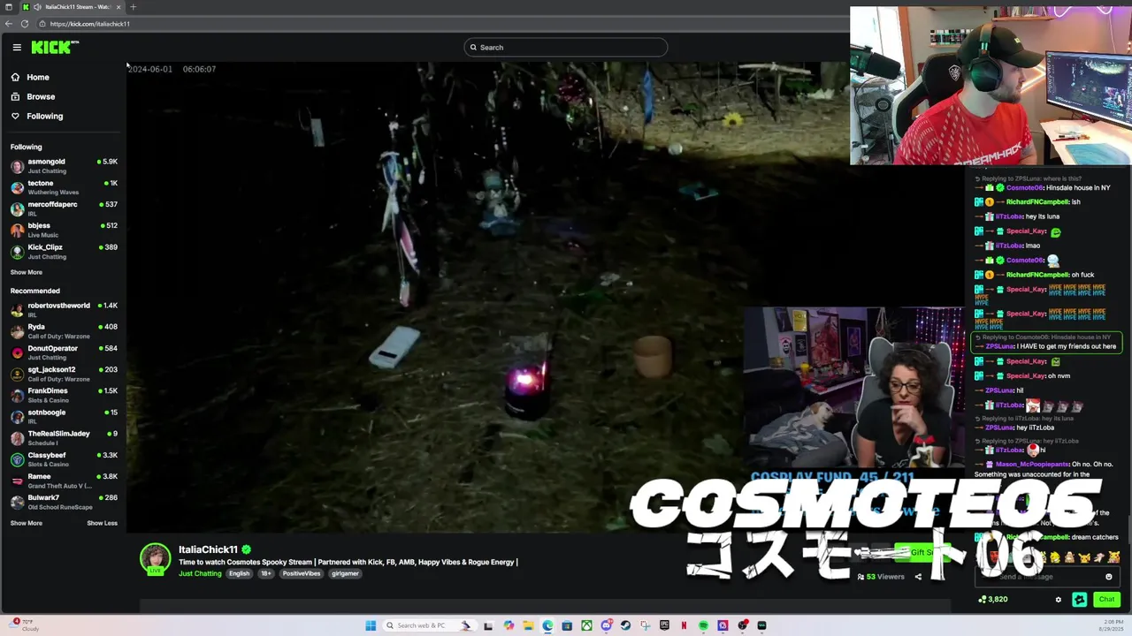Screen dimensions: 1132x636
Task: Click the Kick logo
Action: (55, 47)
